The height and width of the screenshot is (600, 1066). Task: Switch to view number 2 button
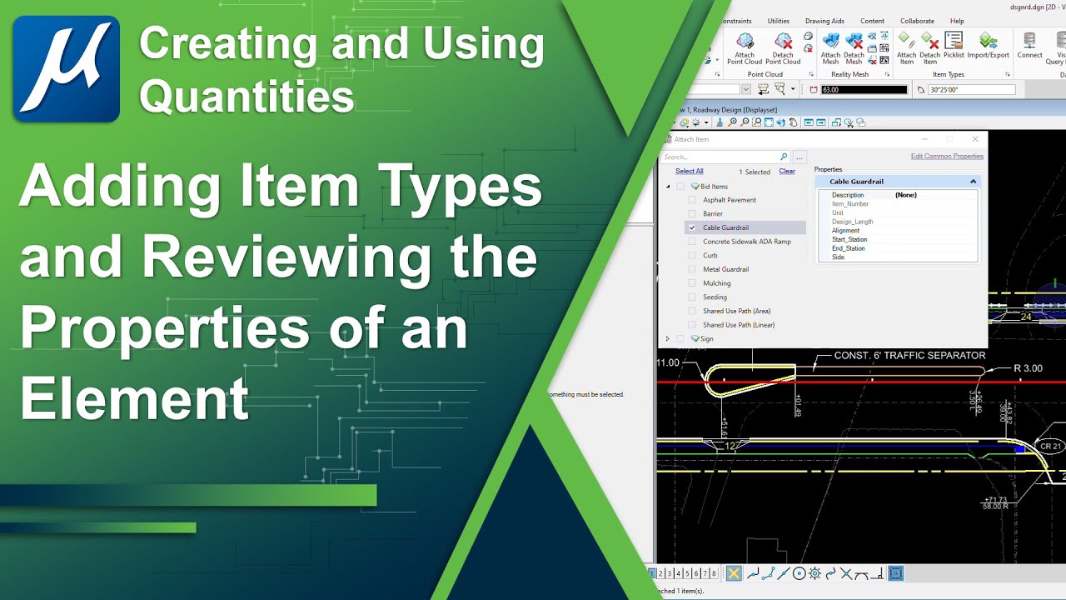[660, 573]
